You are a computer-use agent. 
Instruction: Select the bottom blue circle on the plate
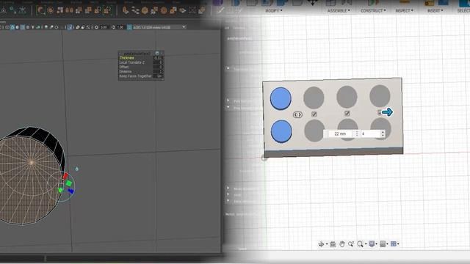[281, 131]
